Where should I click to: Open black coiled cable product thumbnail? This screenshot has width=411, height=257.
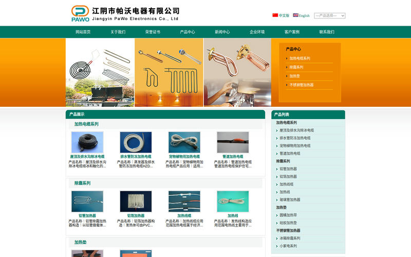coord(87,142)
